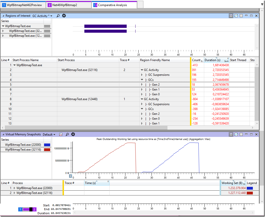Expand GC Suspensions row on line 9
This screenshot has height=217, width=265.
(x=142, y=104)
